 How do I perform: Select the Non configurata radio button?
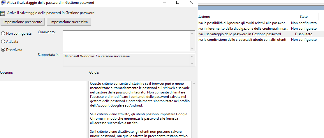[3, 33]
